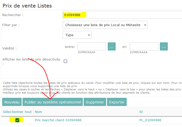Click 'Publier au système opérationnel' button
Viewport: 182px width, 127px height.
pos(53,102)
